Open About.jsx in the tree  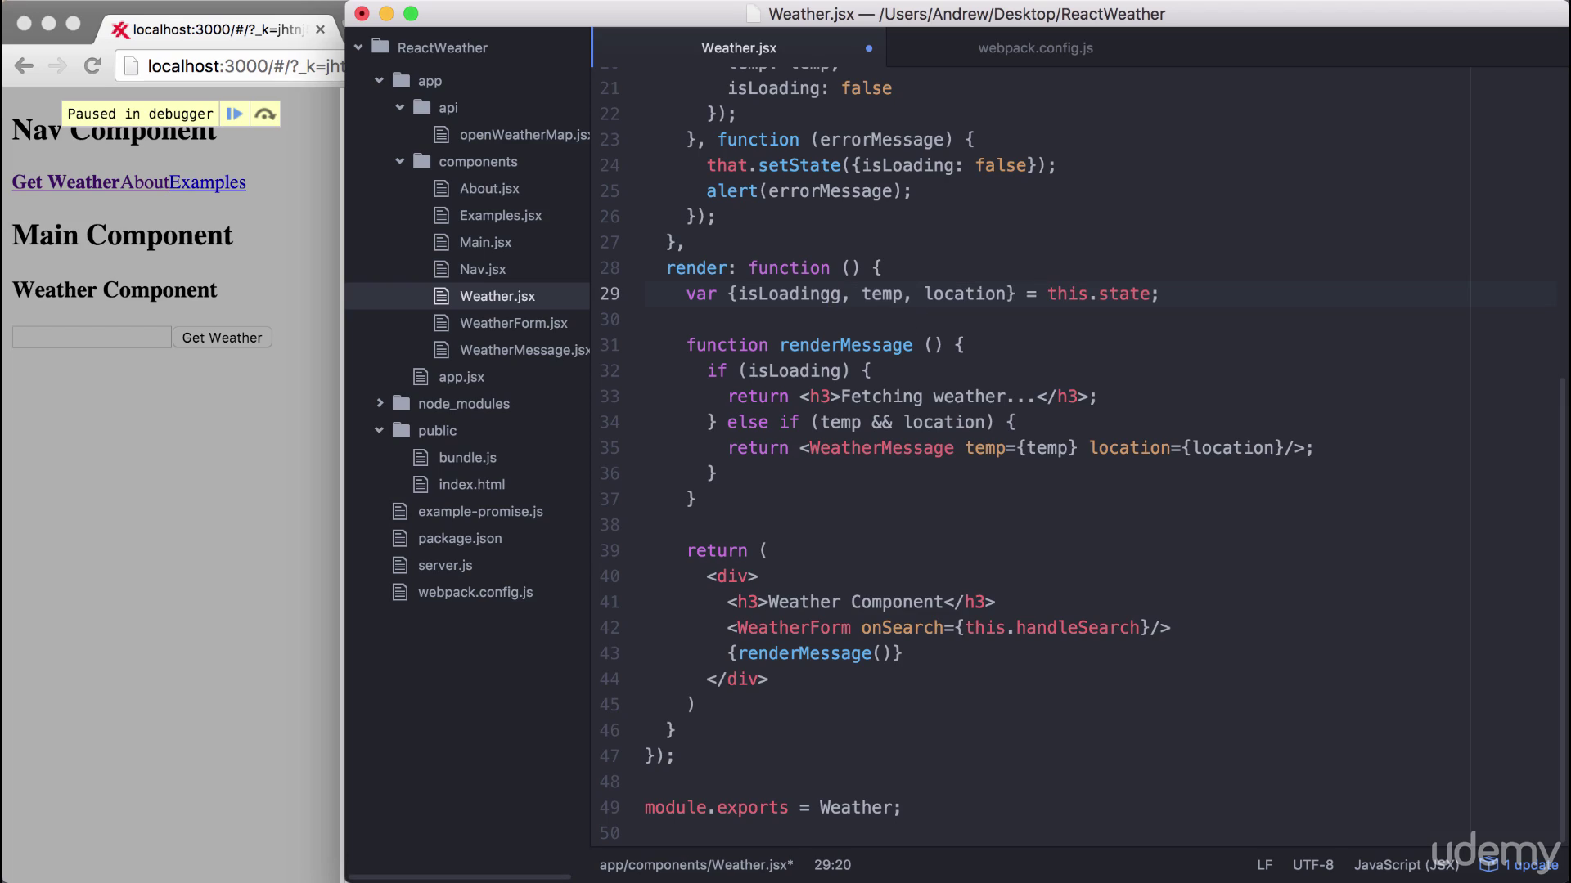(x=489, y=189)
